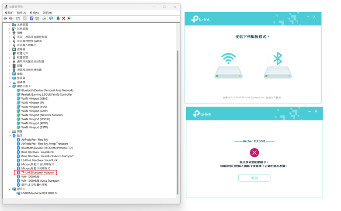
Task: Open the 檢視(V) menu
Action: [35, 13]
